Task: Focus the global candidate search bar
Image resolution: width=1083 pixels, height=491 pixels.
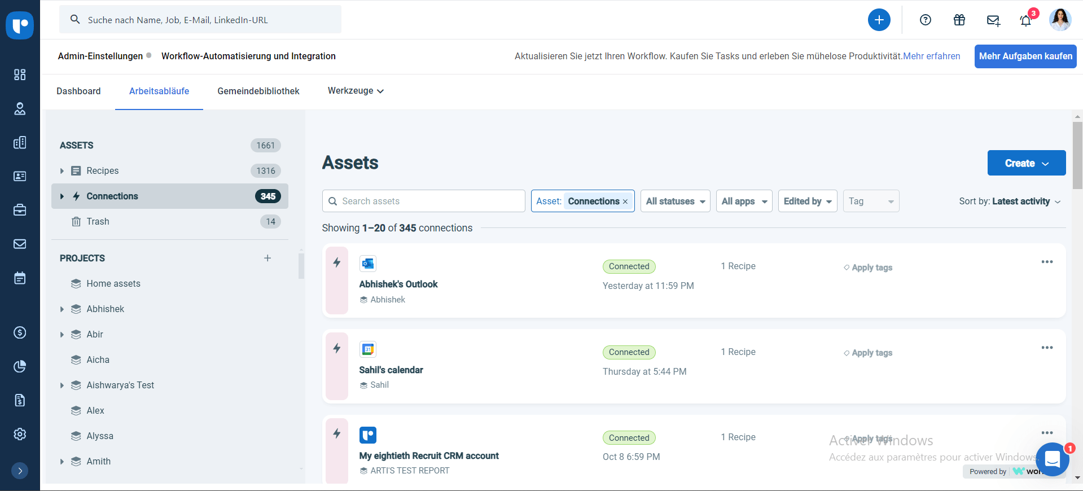Action: pos(200,20)
